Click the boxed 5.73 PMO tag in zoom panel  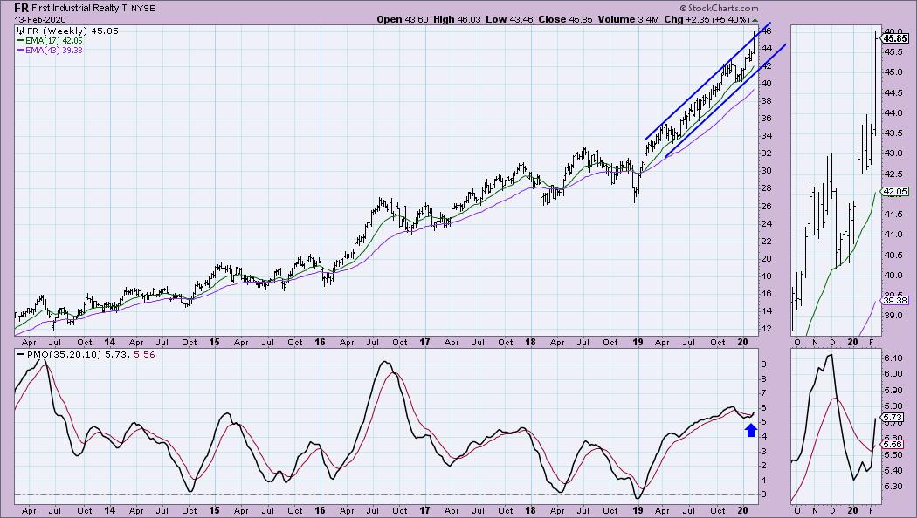[x=893, y=418]
